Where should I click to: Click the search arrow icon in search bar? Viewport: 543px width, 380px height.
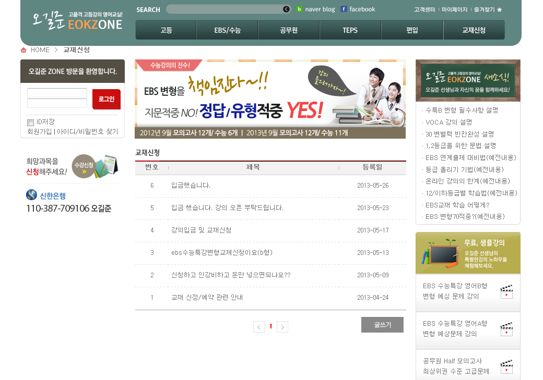[x=286, y=9]
